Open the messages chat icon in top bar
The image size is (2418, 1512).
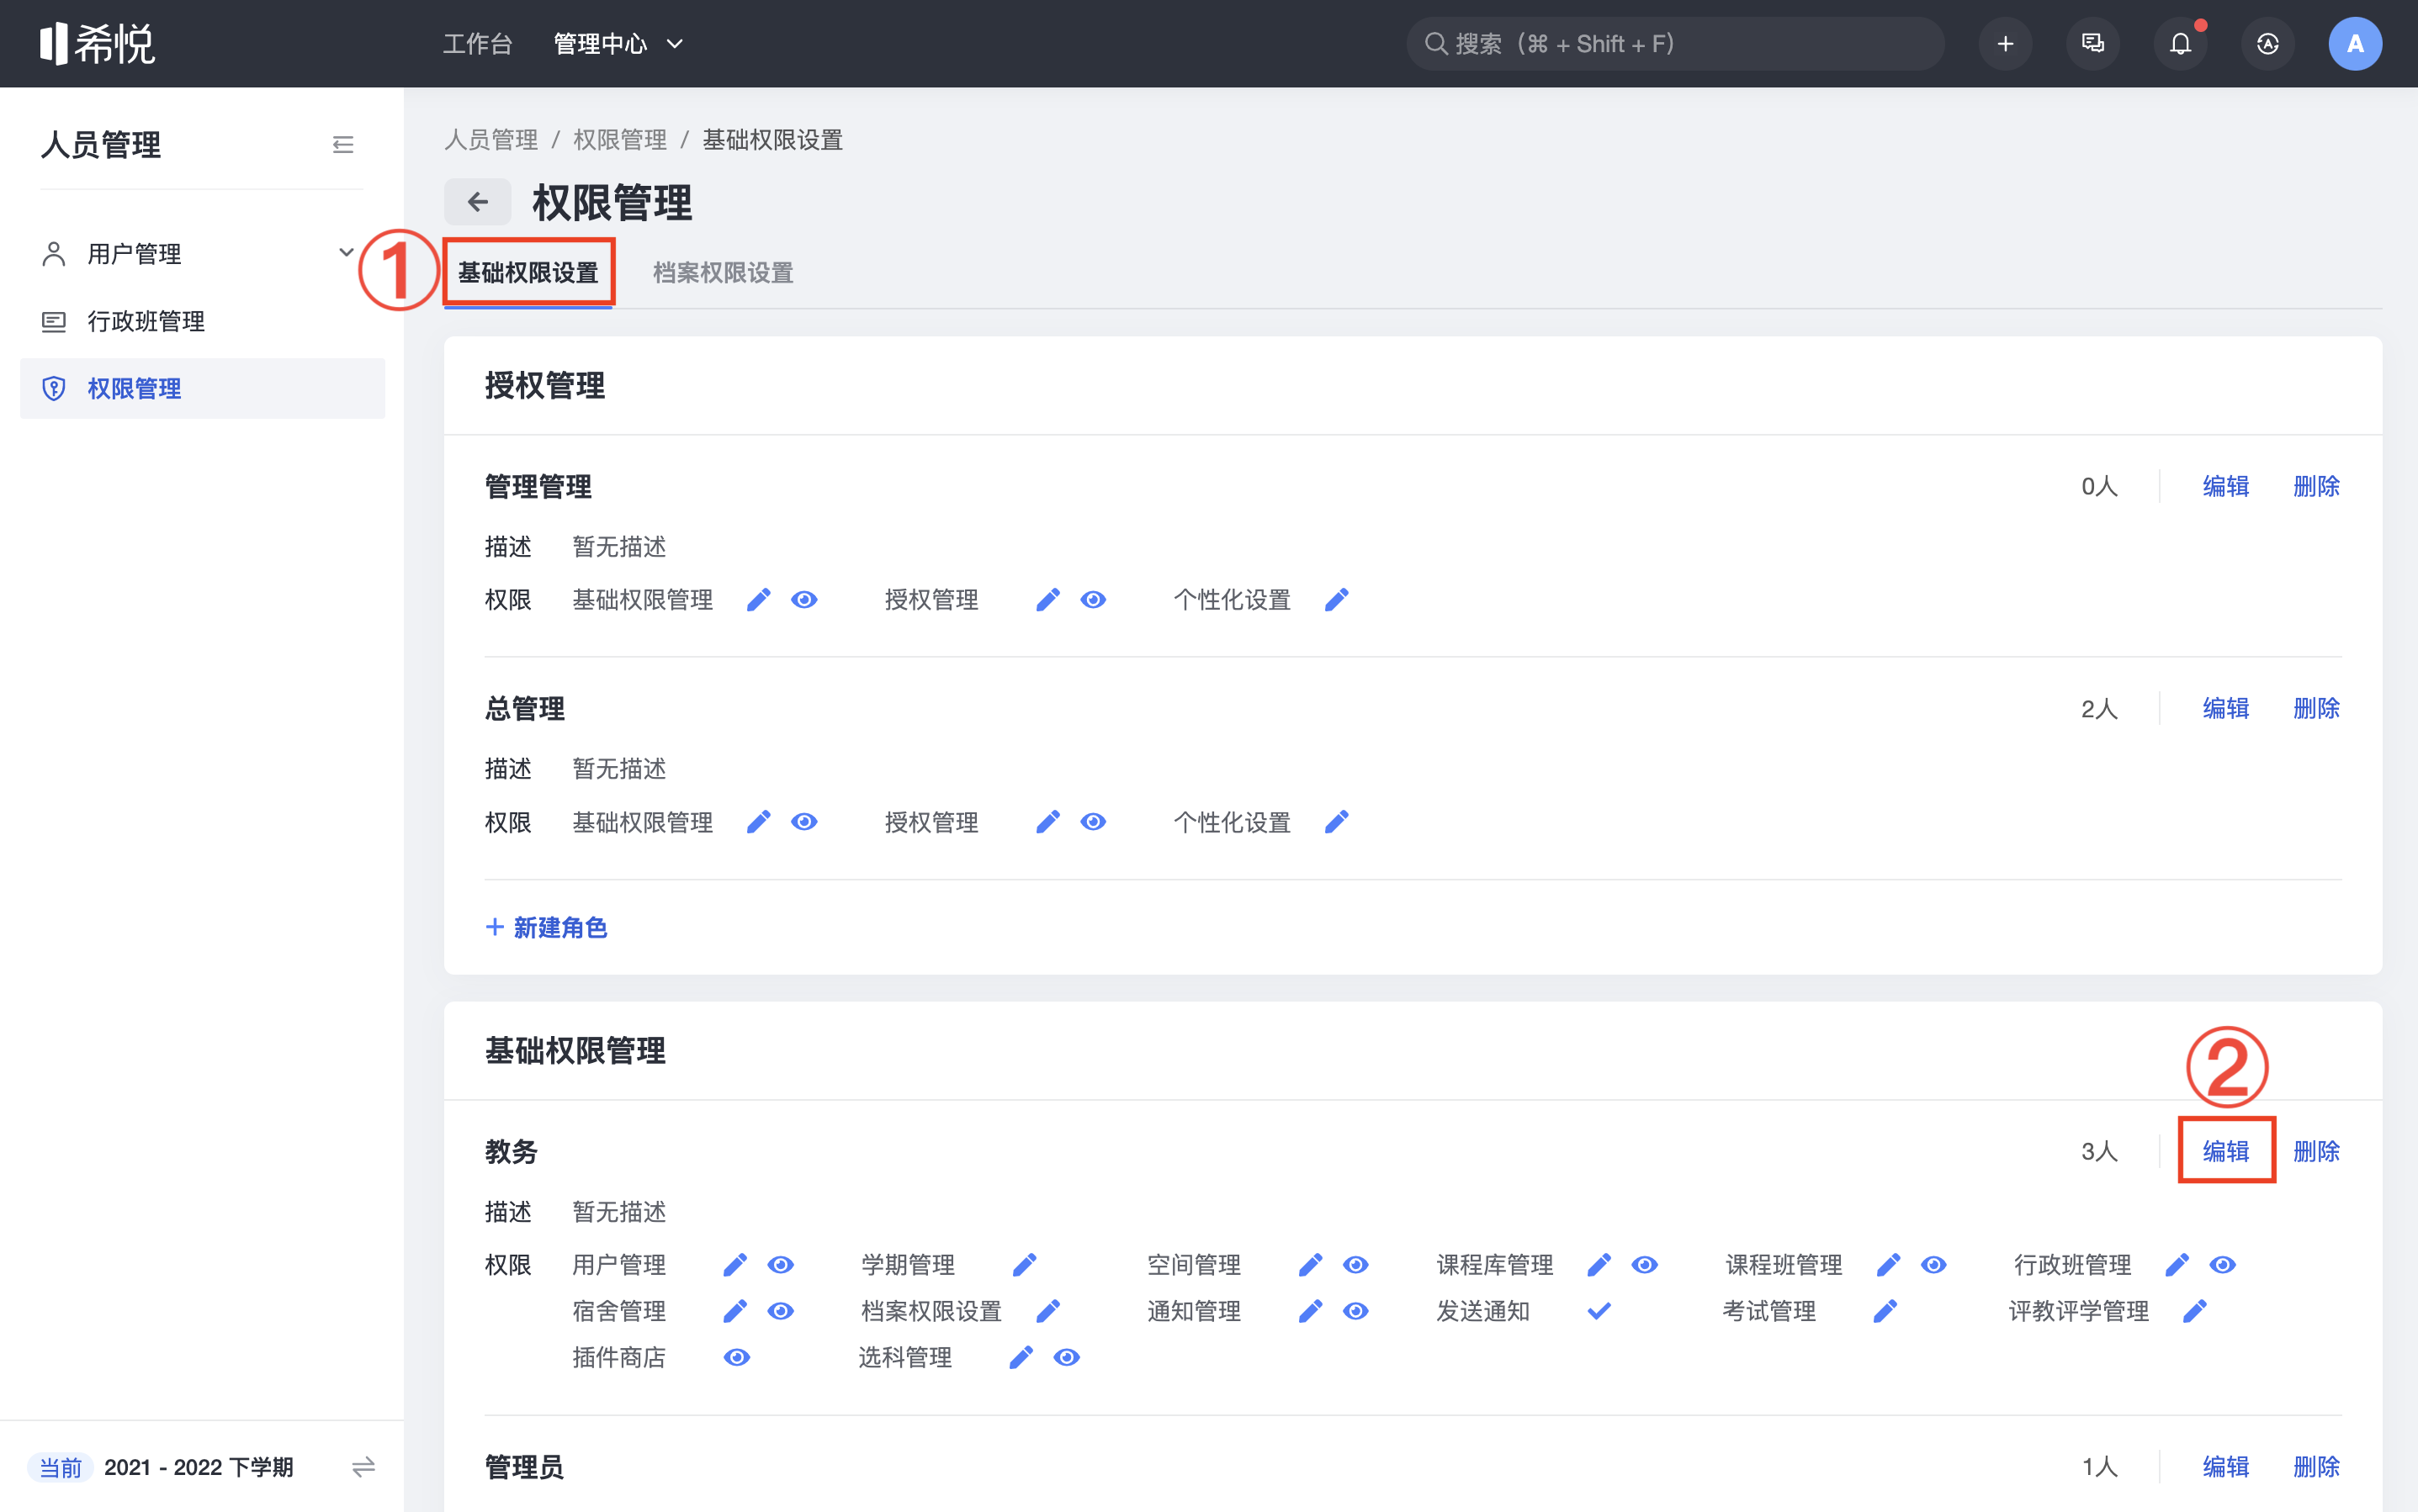2092,43
